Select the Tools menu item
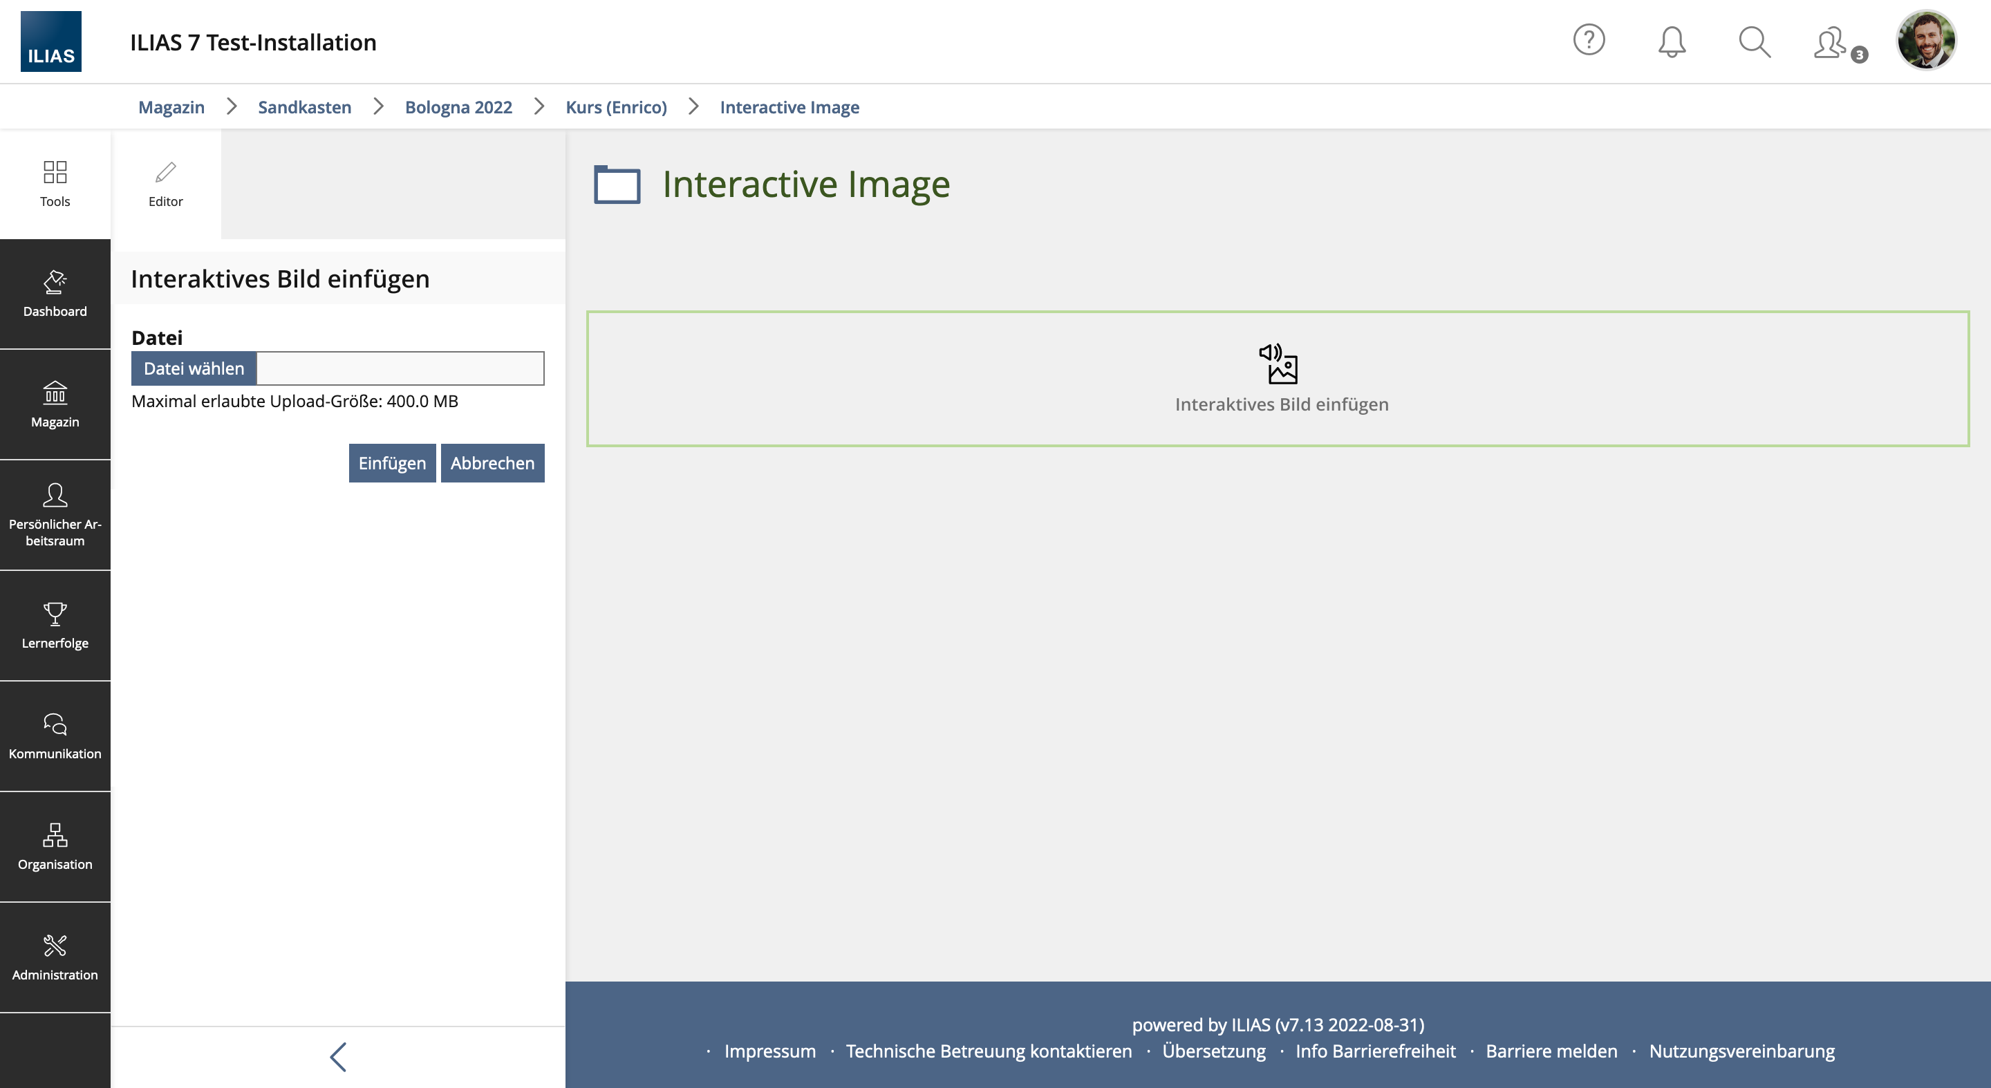Image resolution: width=1991 pixels, height=1088 pixels. (55, 184)
